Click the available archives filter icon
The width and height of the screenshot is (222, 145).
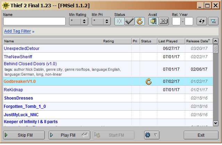tap(154, 21)
